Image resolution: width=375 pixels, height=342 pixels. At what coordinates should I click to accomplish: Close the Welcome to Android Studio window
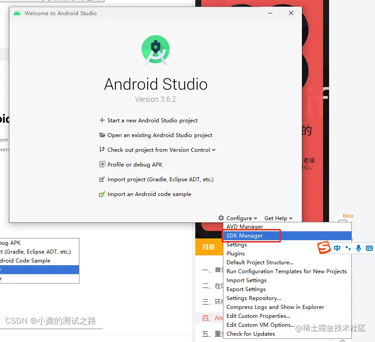(x=291, y=13)
